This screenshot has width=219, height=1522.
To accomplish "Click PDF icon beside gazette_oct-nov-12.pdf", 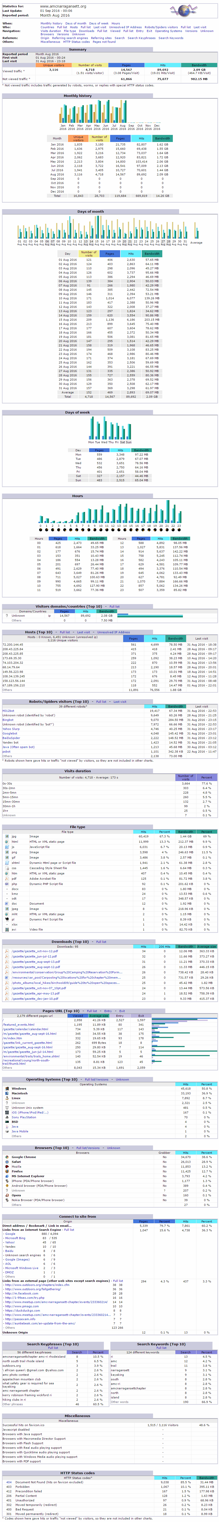I will 7,951.
